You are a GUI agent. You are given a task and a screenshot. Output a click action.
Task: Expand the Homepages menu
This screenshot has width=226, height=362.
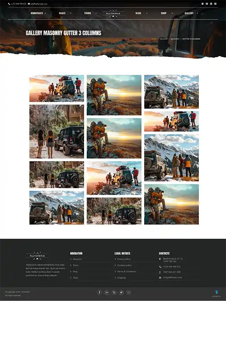tap(37, 14)
